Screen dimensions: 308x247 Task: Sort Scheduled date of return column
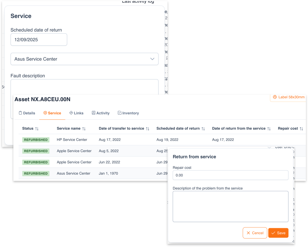pyautogui.click(x=203, y=129)
